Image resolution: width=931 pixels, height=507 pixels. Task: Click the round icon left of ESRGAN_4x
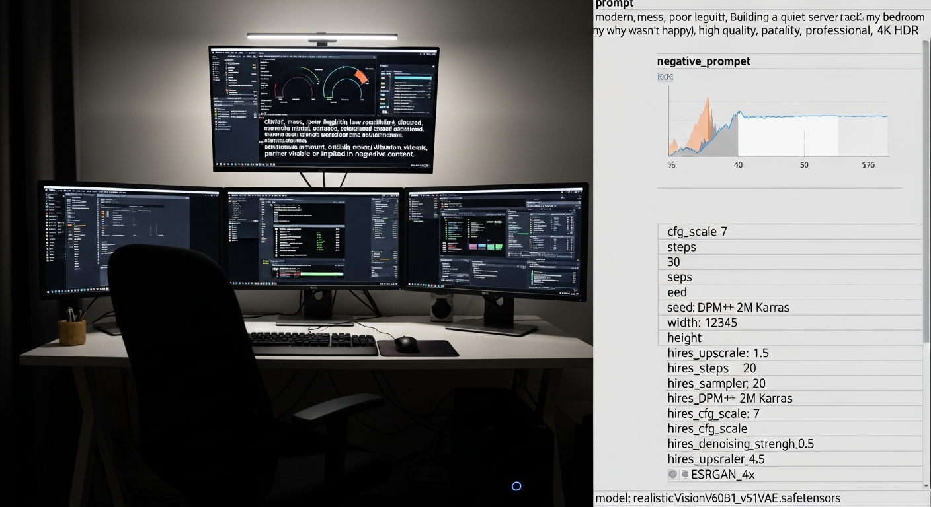672,475
